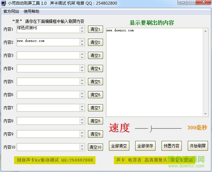Viewport: 212px width, 172px height.
Task: Click the 显示要刷出的内容 heading
Action: point(152,23)
